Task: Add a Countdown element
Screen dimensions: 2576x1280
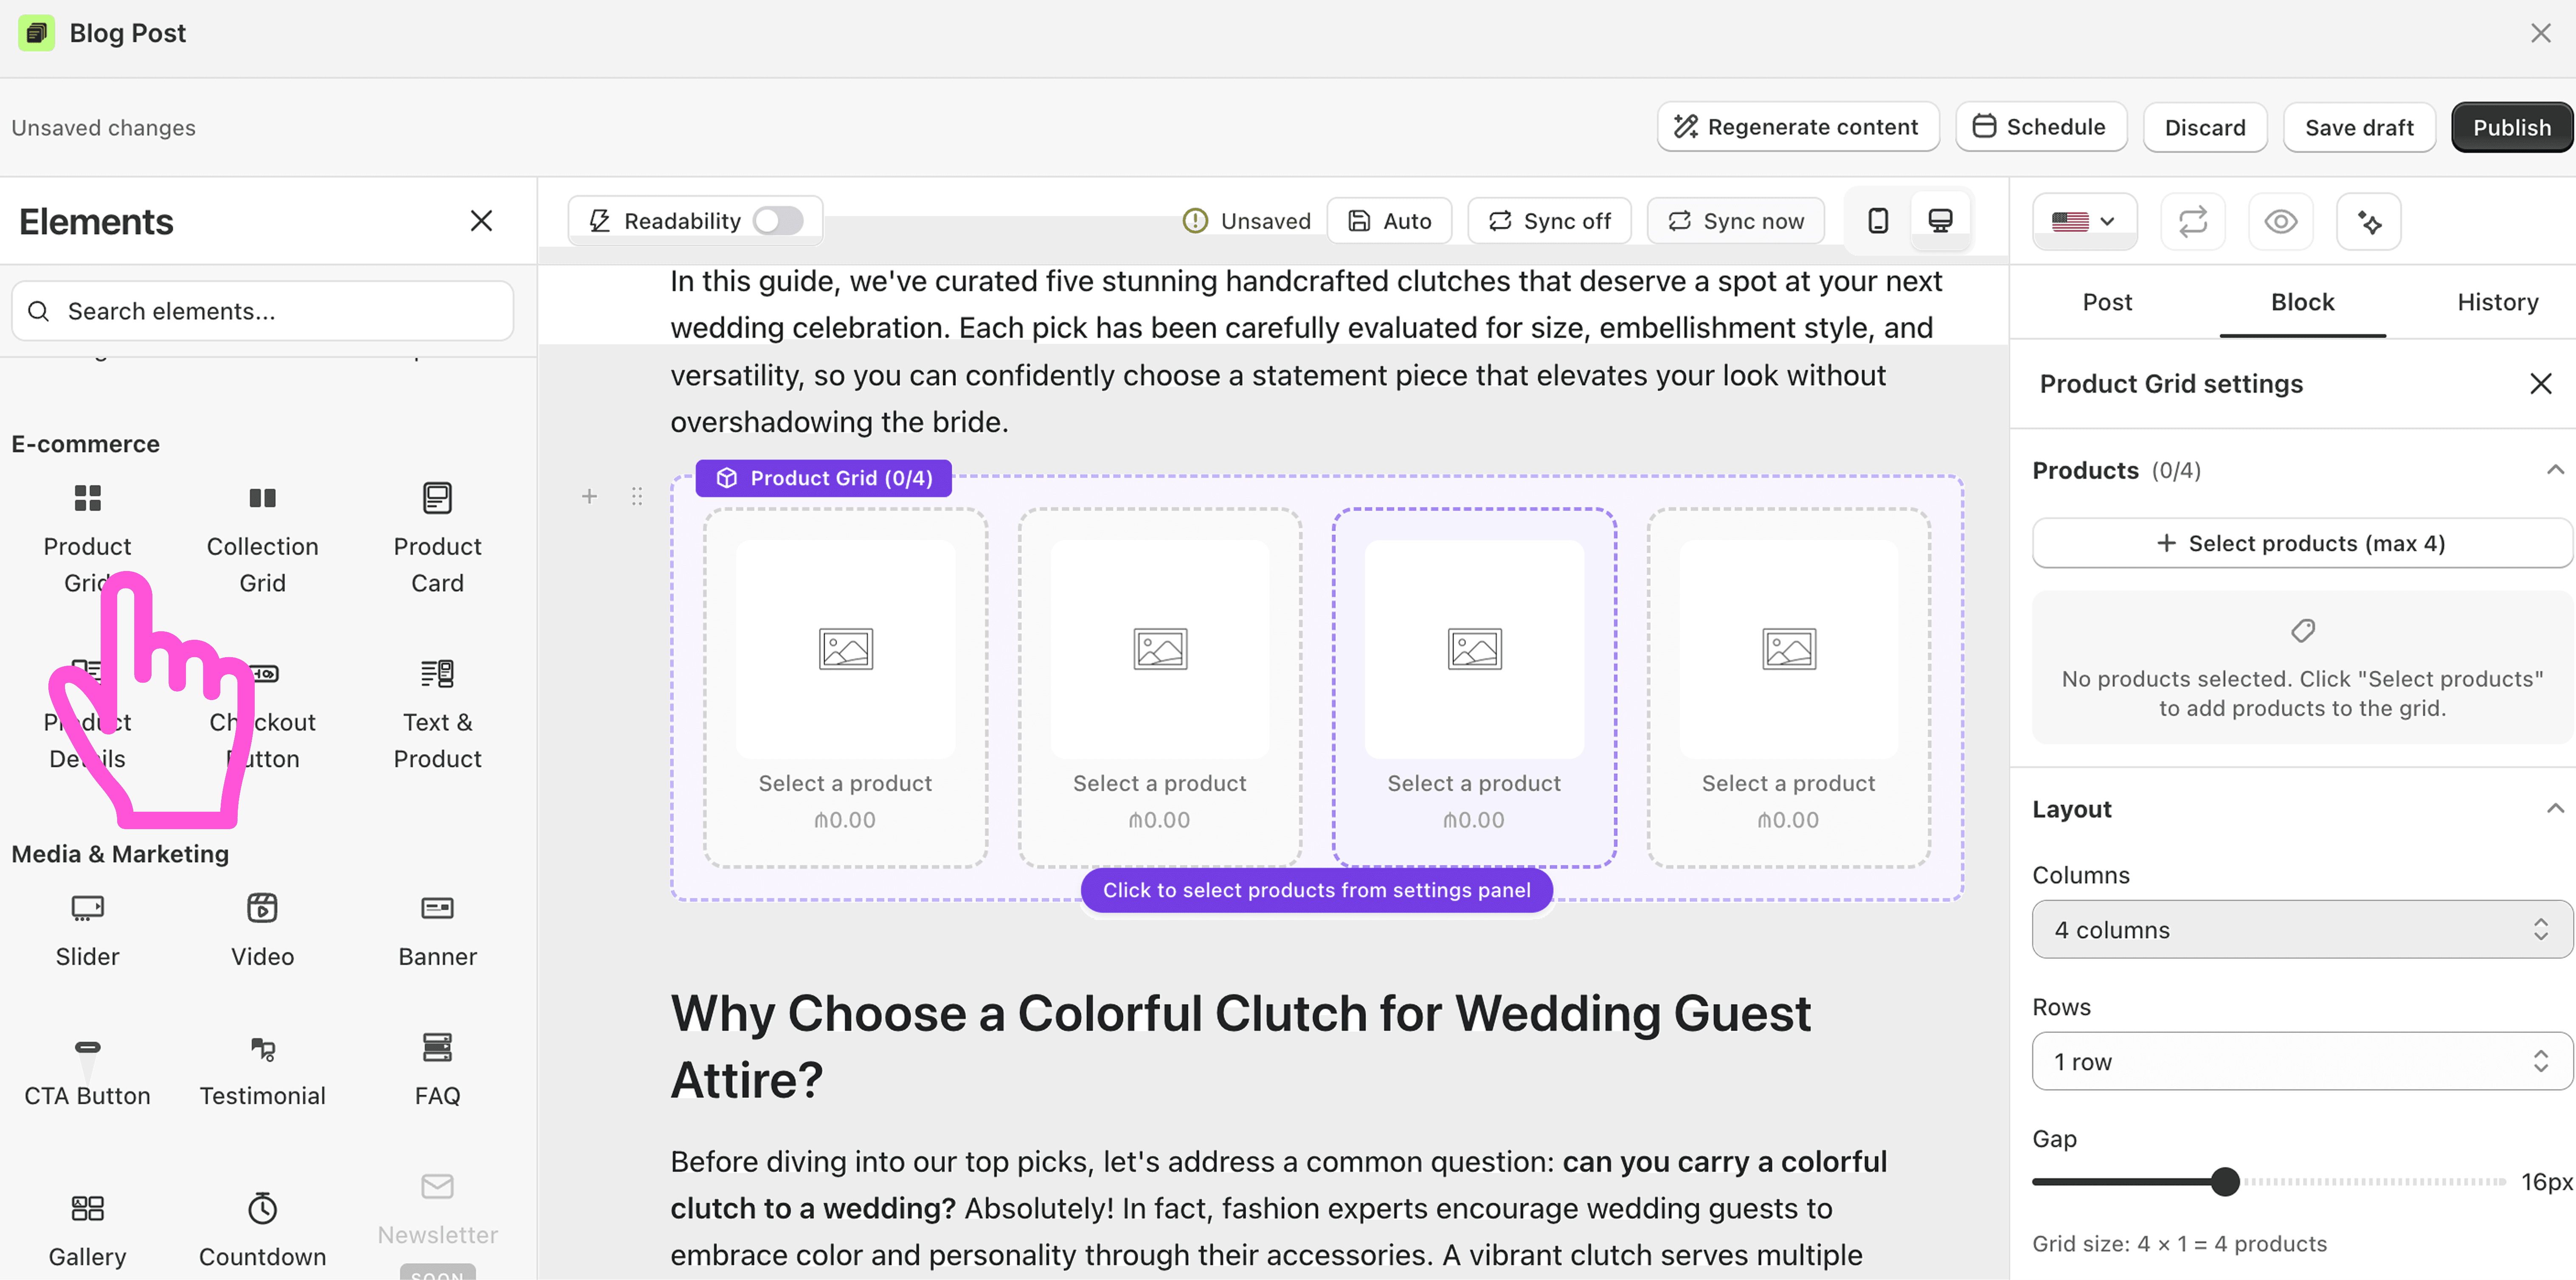Action: point(262,1230)
